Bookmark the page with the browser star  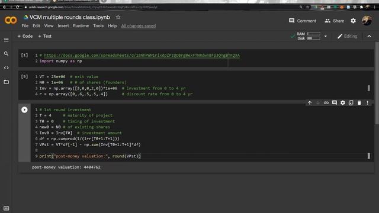[307, 7]
